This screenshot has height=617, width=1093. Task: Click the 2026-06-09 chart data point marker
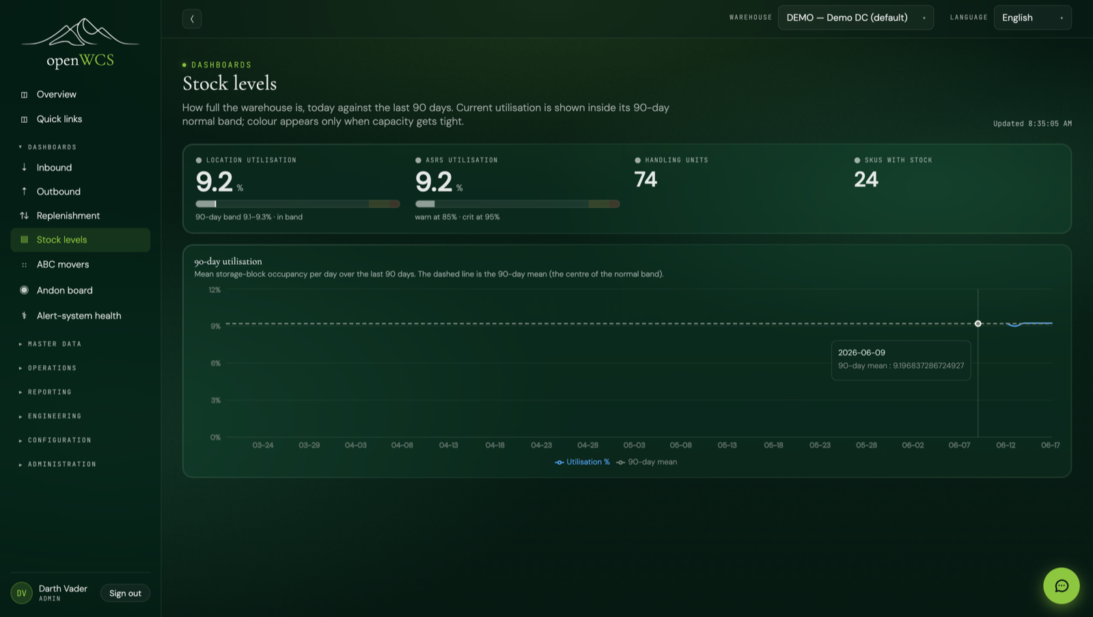(x=978, y=324)
